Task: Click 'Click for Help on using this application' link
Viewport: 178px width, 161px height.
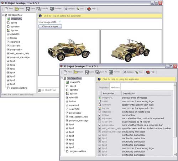Action: click(121, 79)
